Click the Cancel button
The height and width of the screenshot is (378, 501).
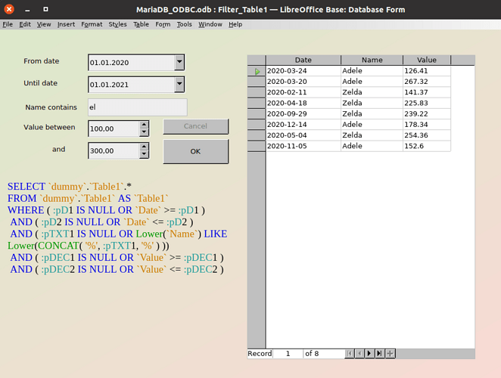pos(195,126)
